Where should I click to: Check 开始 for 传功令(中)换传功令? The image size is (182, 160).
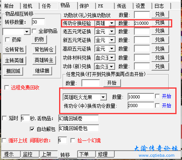click(x=157, y=105)
